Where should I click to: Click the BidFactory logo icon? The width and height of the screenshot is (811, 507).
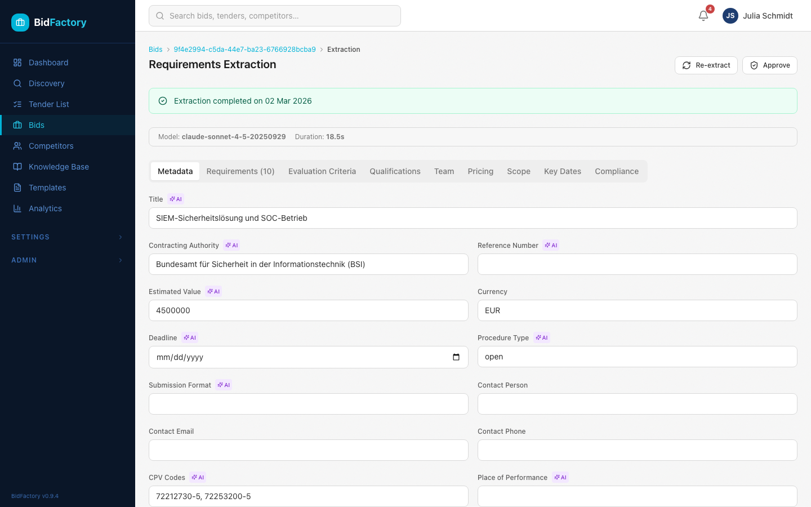tap(20, 23)
